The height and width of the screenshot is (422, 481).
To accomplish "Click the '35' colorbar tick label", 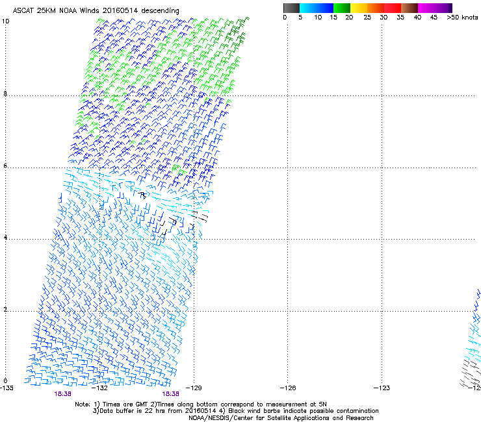I will pyautogui.click(x=400, y=18).
